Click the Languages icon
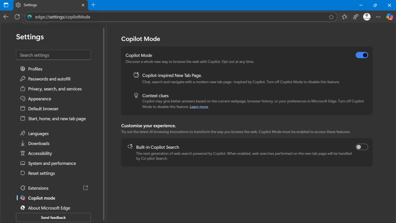Viewport: 396px width, 223px height. click(23, 133)
